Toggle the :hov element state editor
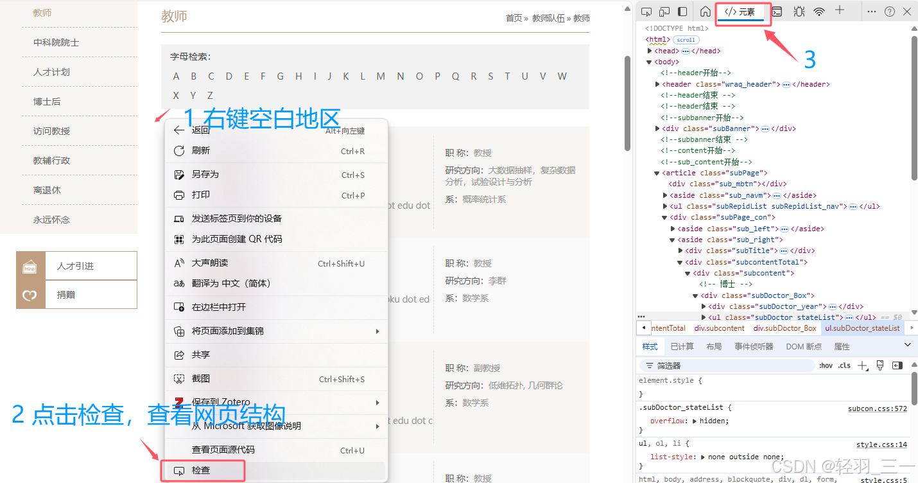 point(826,365)
